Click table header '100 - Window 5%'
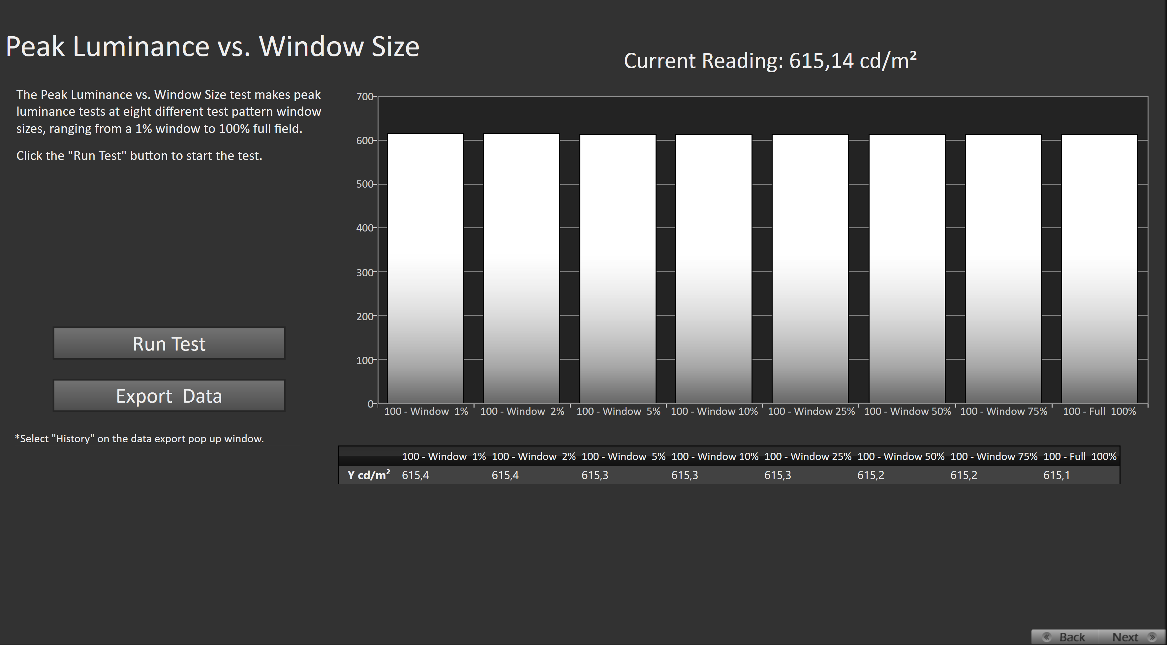This screenshot has height=645, width=1167. tap(623, 456)
